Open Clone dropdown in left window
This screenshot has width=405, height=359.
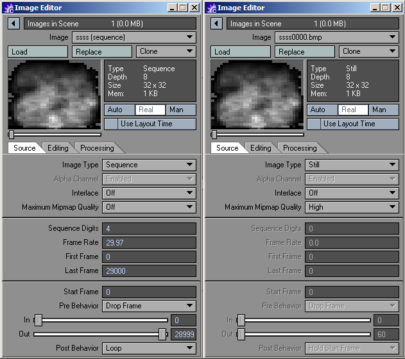(x=166, y=51)
